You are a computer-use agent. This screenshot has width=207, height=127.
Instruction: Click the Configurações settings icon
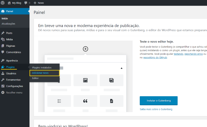click(x=3, y=86)
